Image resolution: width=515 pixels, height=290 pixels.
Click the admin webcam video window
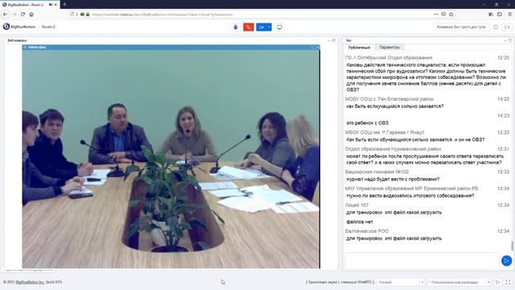point(171,159)
